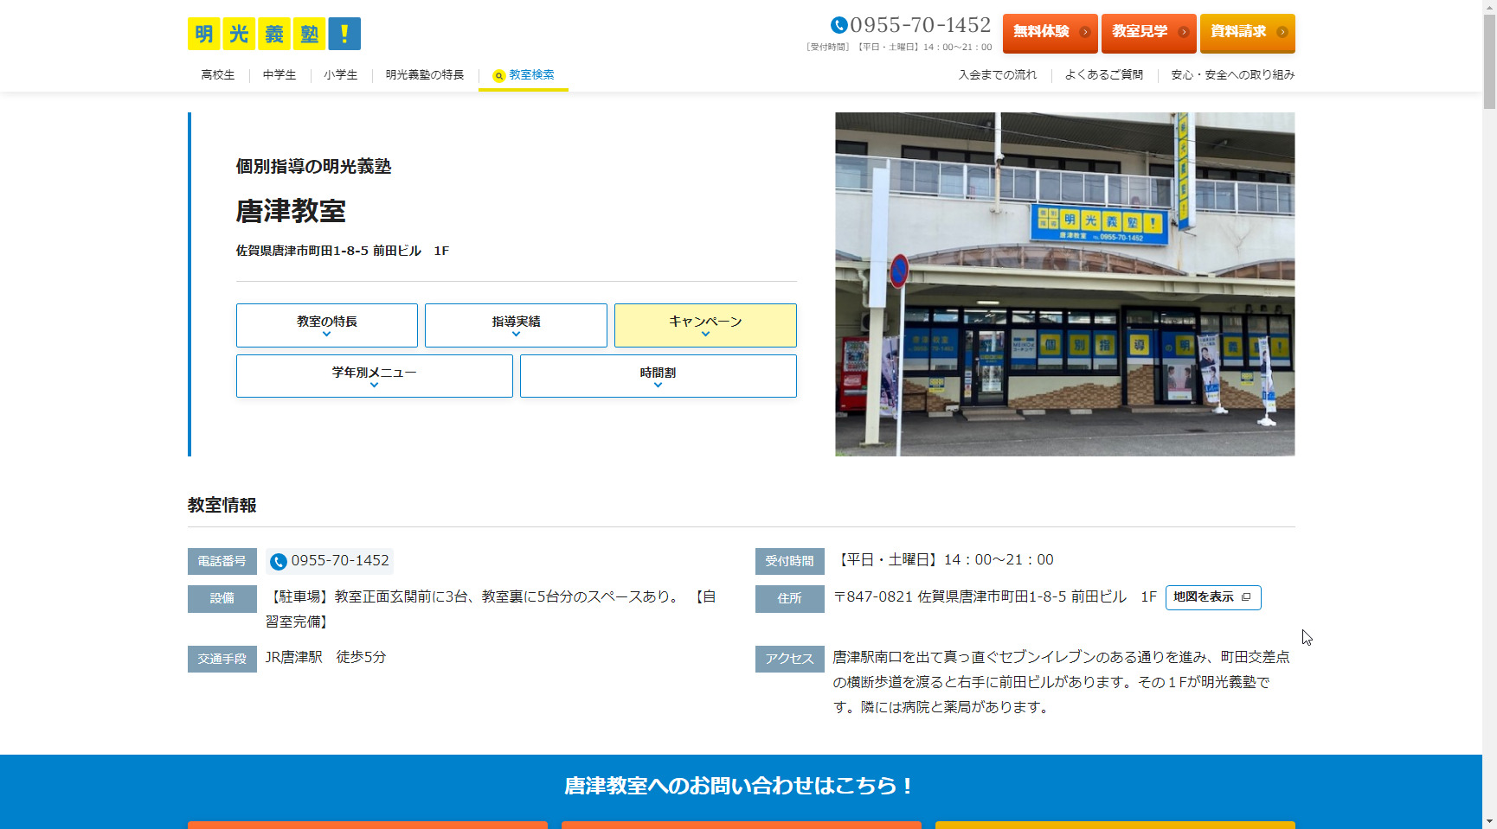Jump to キャンペーン section
This screenshot has height=829, width=1497.
point(705,325)
